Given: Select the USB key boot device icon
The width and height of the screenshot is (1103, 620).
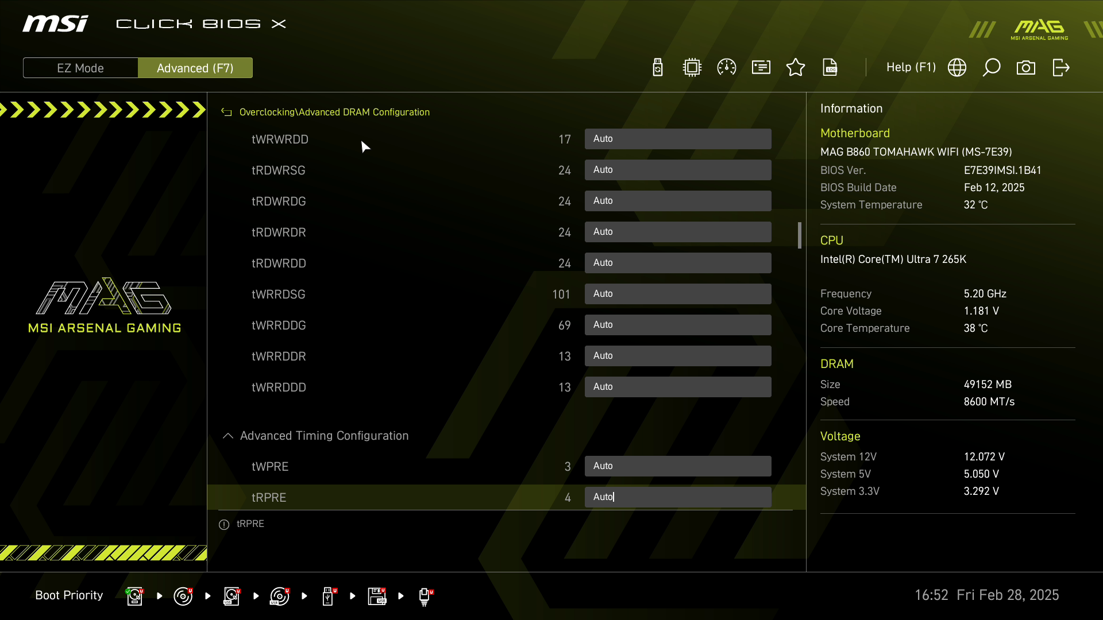Looking at the screenshot, I should pos(328,596).
